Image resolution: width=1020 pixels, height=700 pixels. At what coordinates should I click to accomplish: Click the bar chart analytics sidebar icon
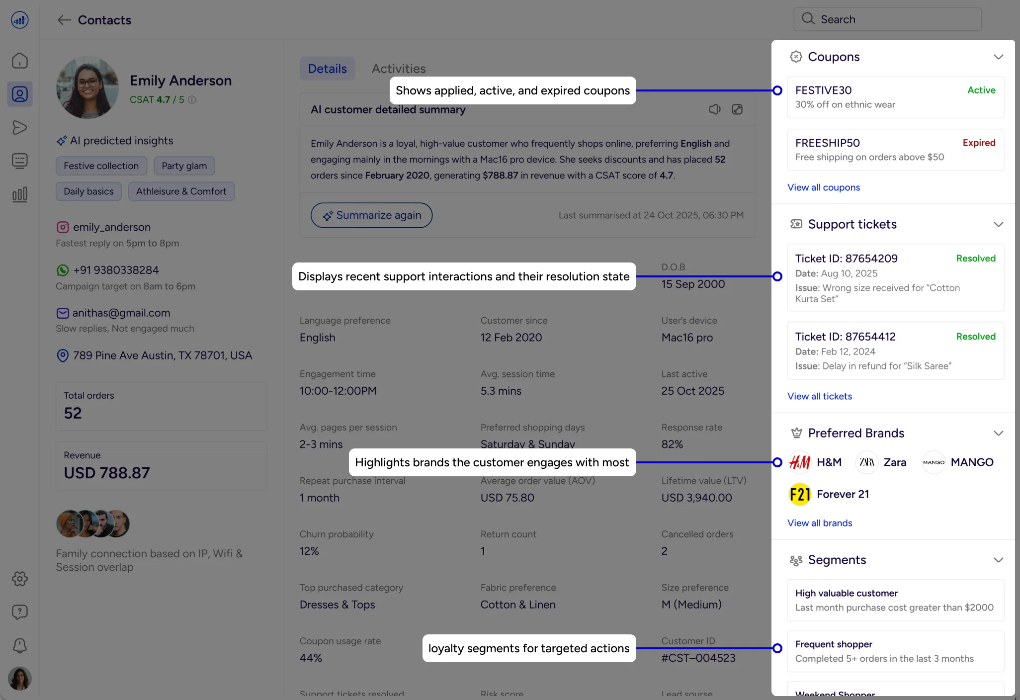pos(20,194)
